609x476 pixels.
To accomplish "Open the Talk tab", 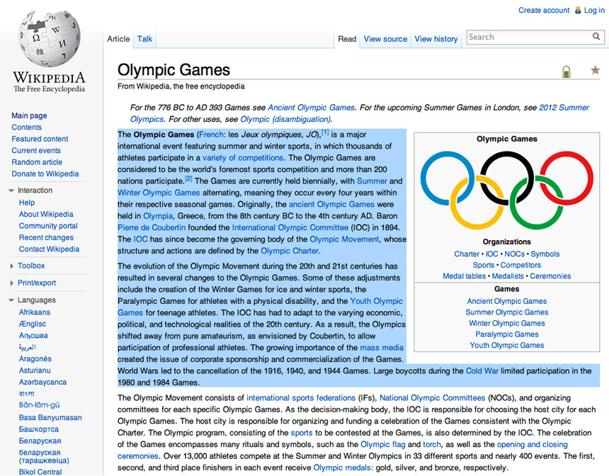I will pyautogui.click(x=144, y=39).
